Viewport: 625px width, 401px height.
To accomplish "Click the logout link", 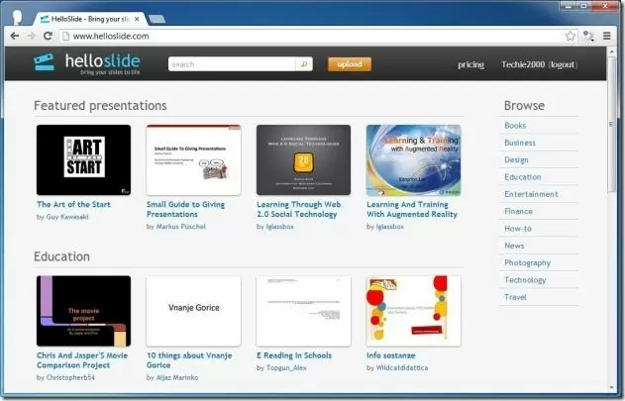I will [563, 64].
